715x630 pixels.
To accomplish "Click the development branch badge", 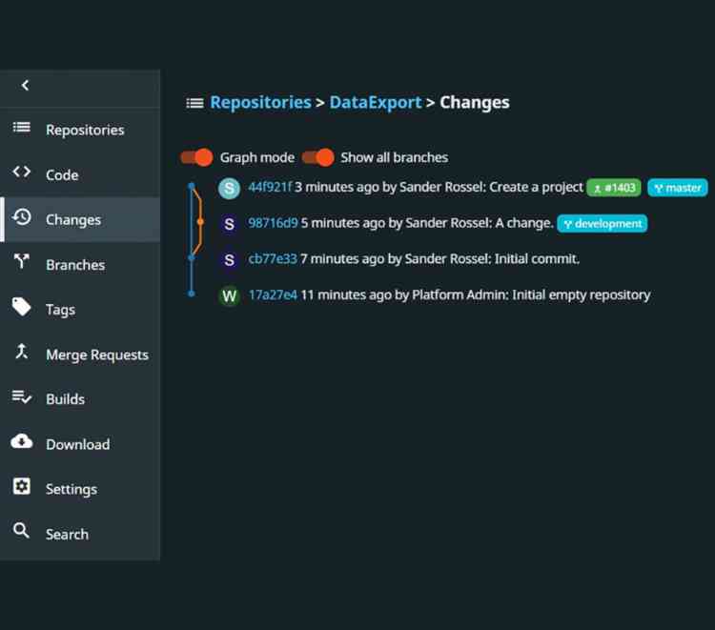I will coord(602,224).
